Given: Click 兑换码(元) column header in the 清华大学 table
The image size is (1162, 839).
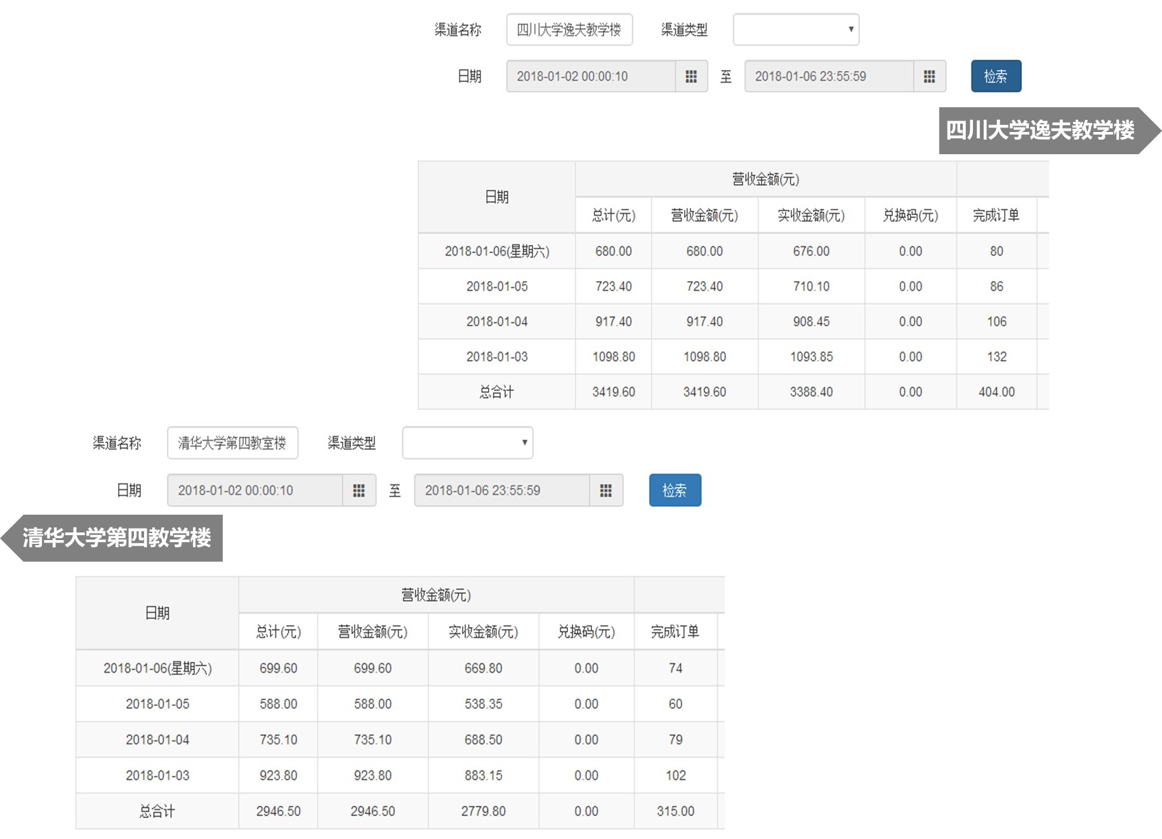Looking at the screenshot, I should coord(586,632).
